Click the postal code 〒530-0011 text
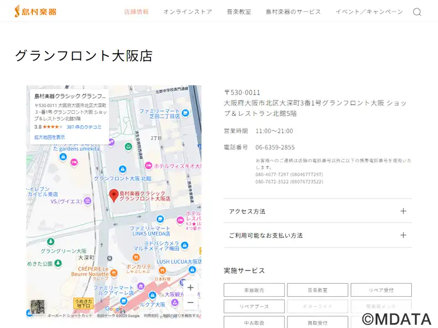The width and height of the screenshot is (438, 328). (242, 92)
